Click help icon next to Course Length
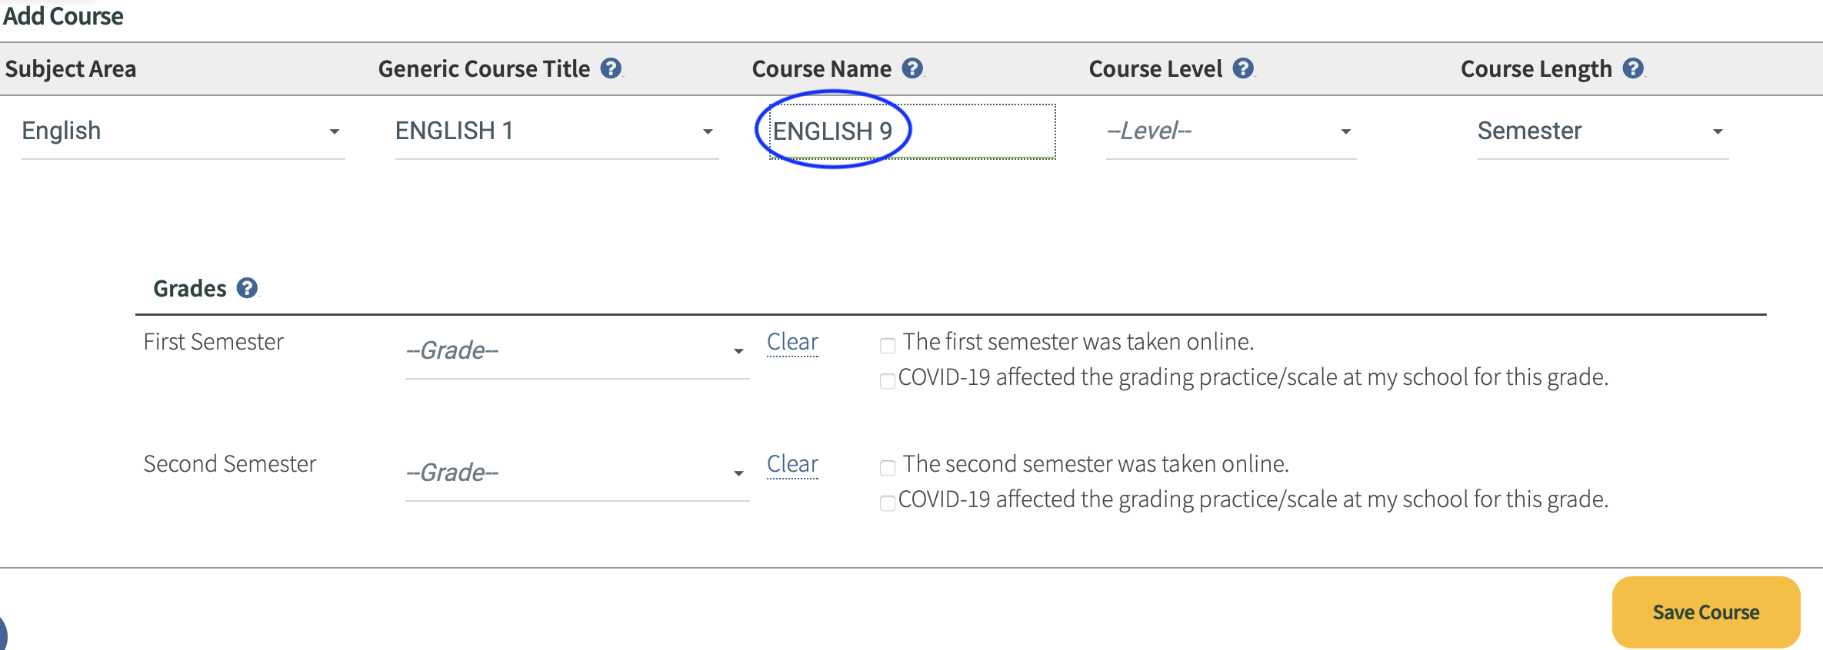Viewport: 1823px width, 650px height. 1633,68
